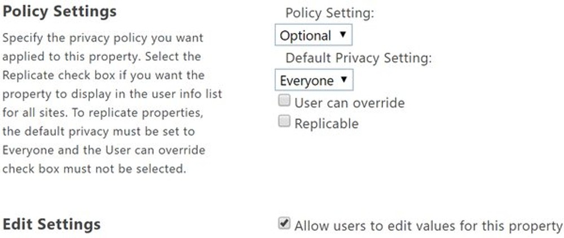This screenshot has width=564, height=238.
Task: Uncheck the Allow users to edit values checkbox
Action: tap(285, 224)
